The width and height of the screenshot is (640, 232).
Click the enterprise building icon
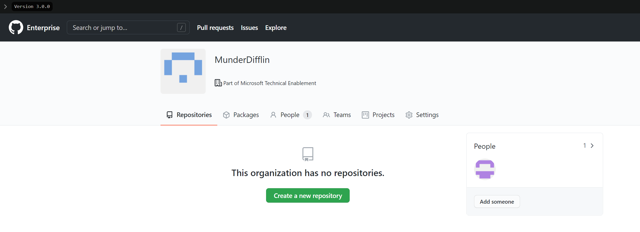pyautogui.click(x=218, y=83)
